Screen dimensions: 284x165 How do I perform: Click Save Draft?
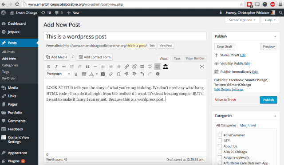click(225, 47)
